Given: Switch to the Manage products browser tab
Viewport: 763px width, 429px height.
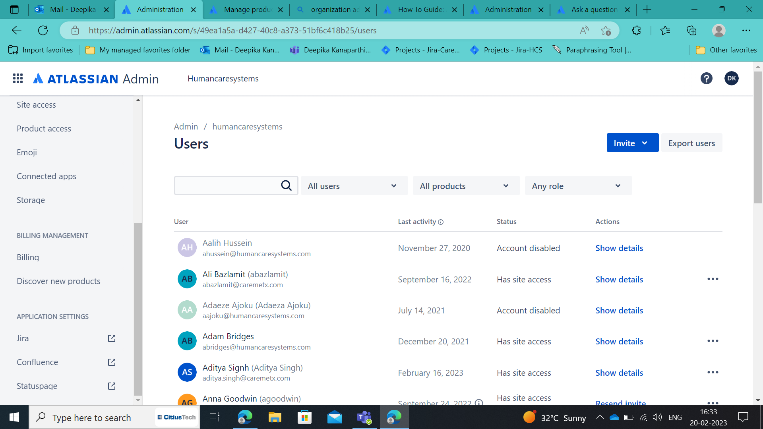Looking at the screenshot, I should point(246,10).
